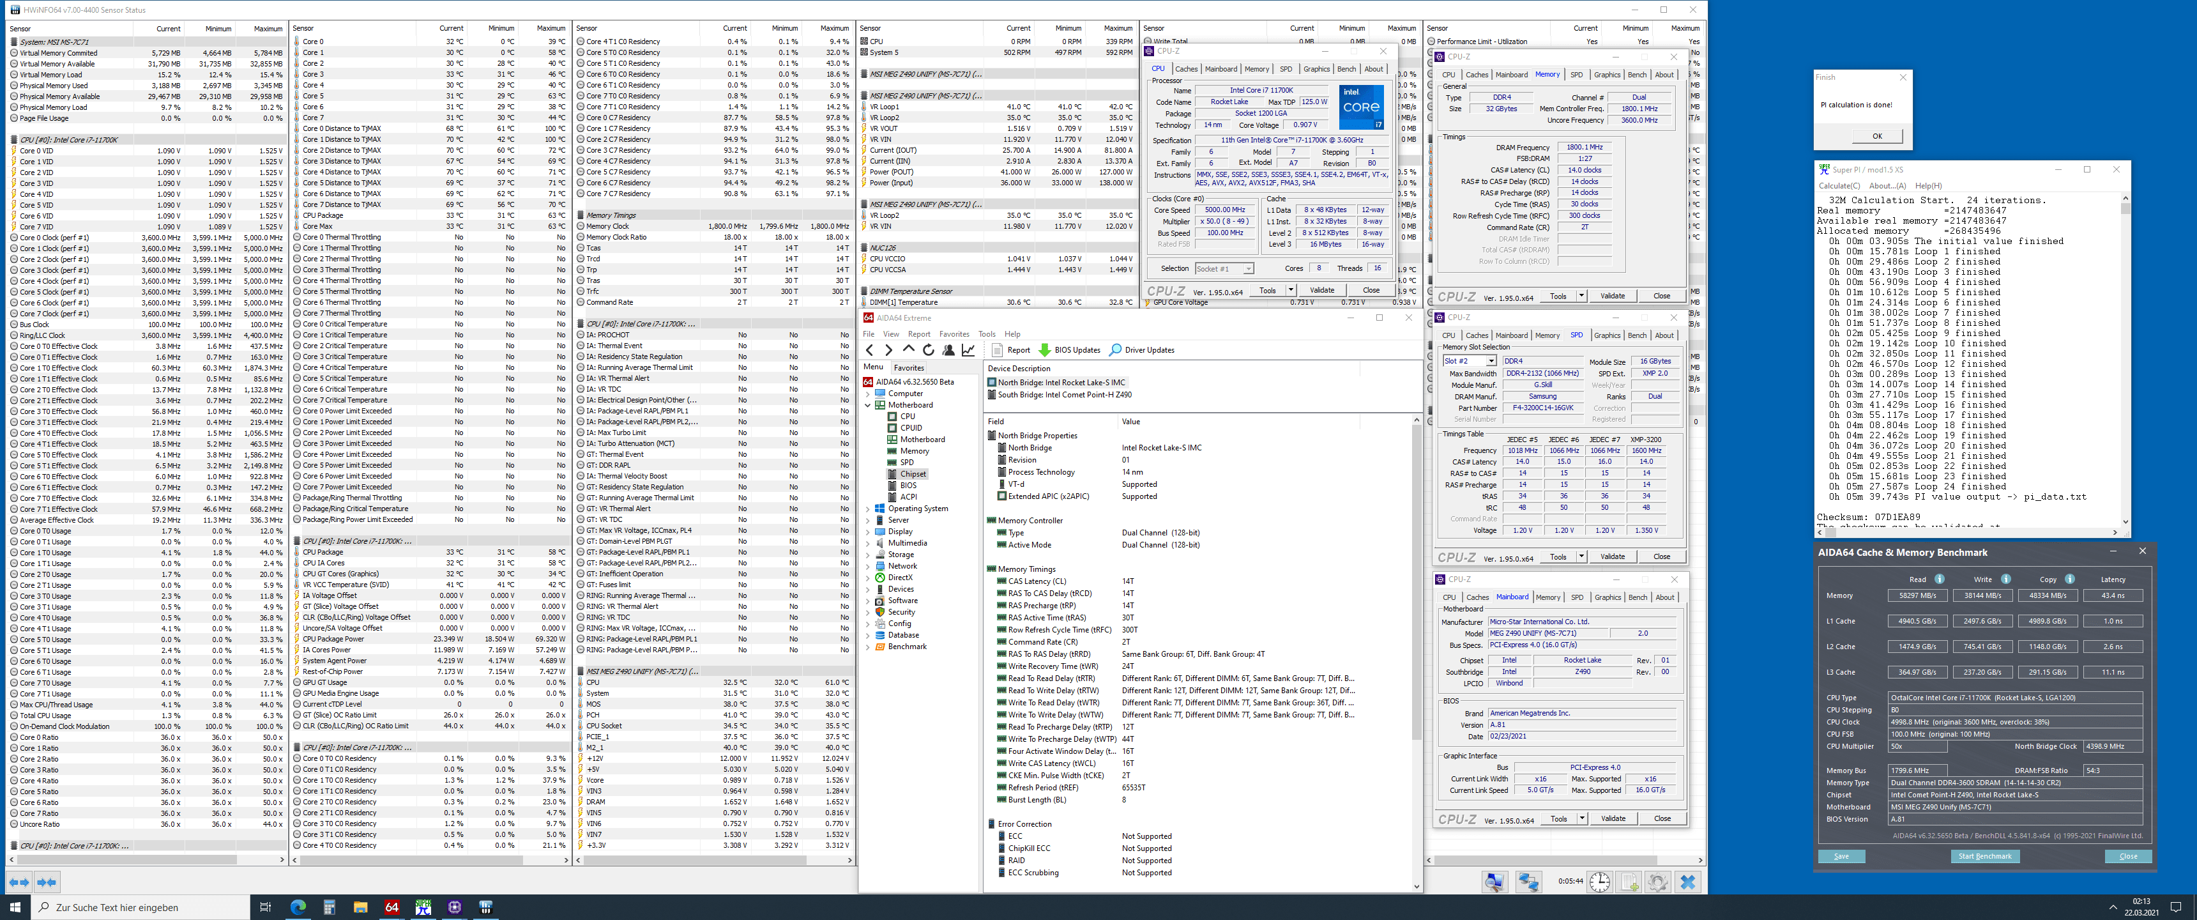Viewport: 2197px width, 920px height.
Task: Open Caches tab in CPU-Z CPU window
Action: tap(1187, 69)
